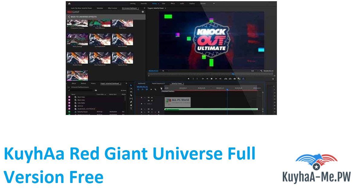Open the Markers panel tab

tap(84, 83)
